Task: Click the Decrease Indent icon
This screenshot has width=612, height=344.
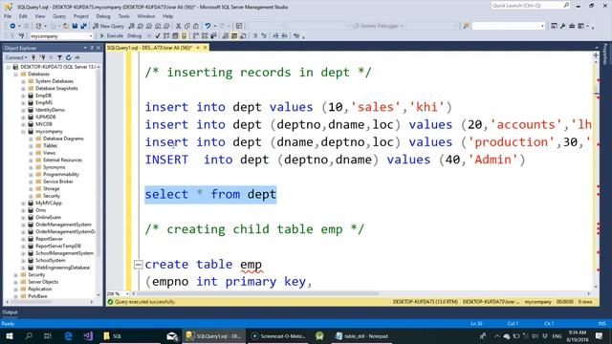Action: tap(276, 36)
